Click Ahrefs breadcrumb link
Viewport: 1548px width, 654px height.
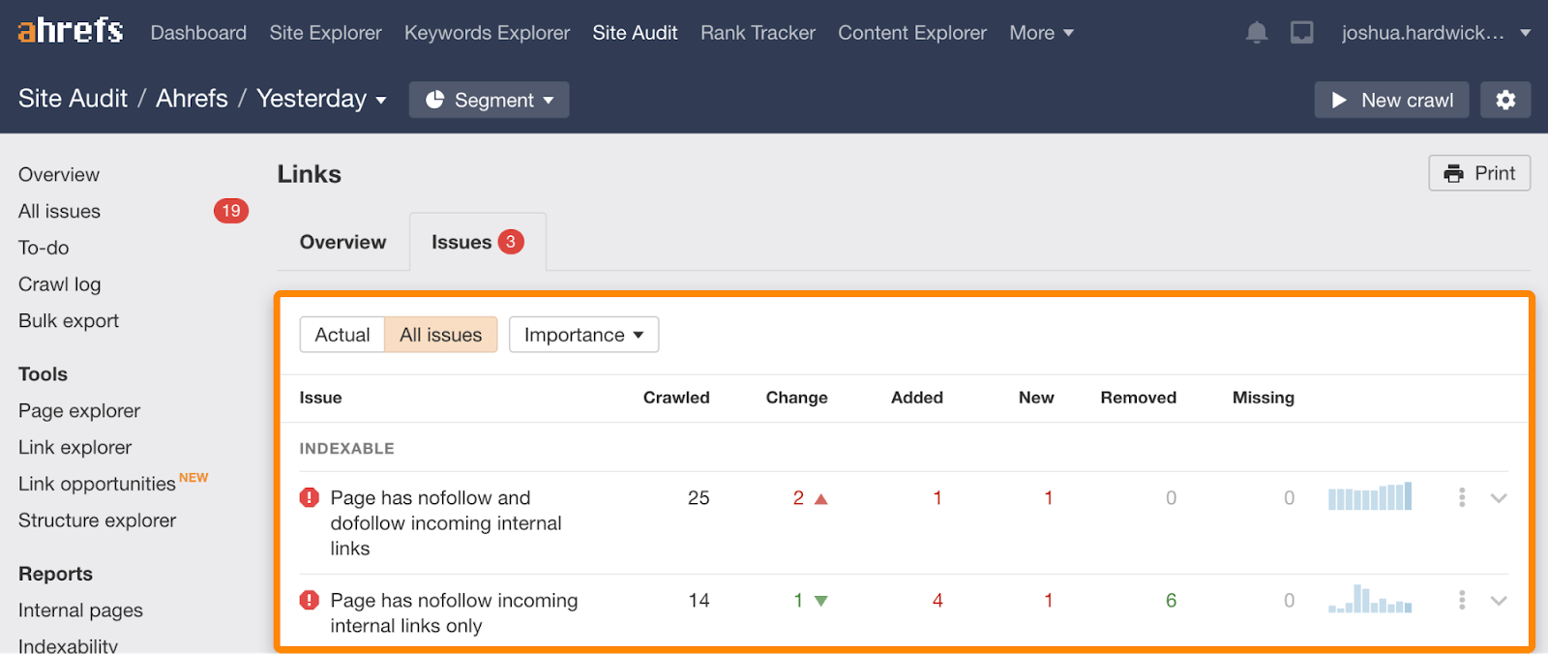click(192, 99)
